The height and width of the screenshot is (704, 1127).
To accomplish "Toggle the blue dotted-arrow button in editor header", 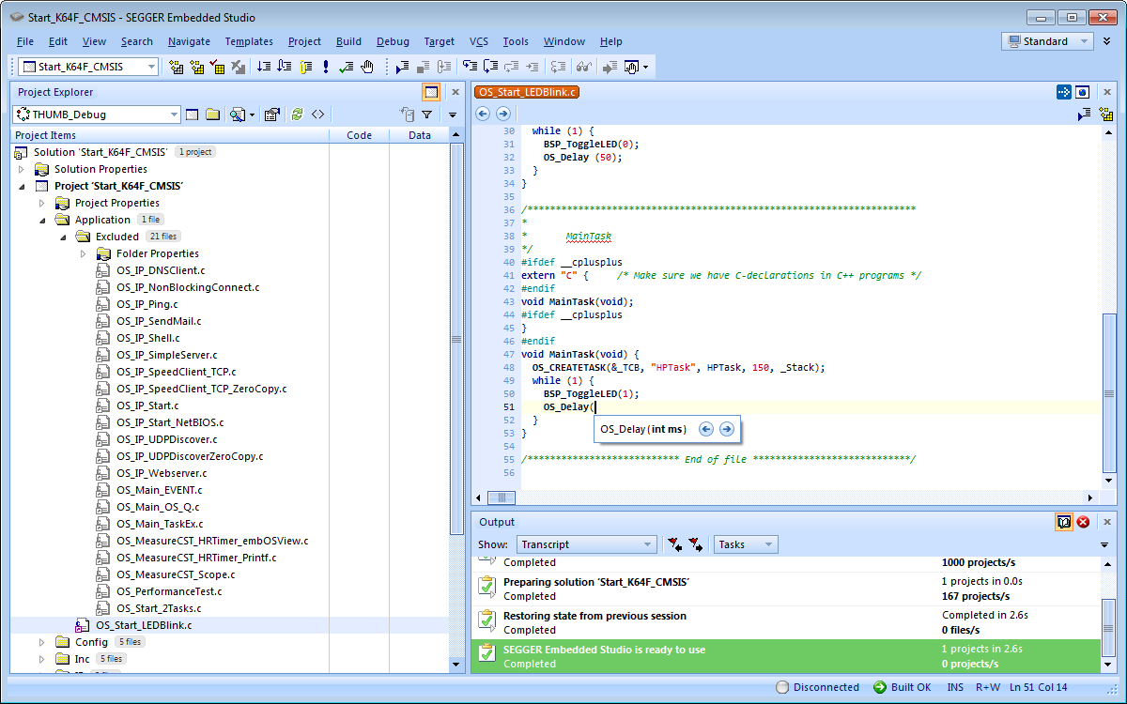I will click(1064, 92).
